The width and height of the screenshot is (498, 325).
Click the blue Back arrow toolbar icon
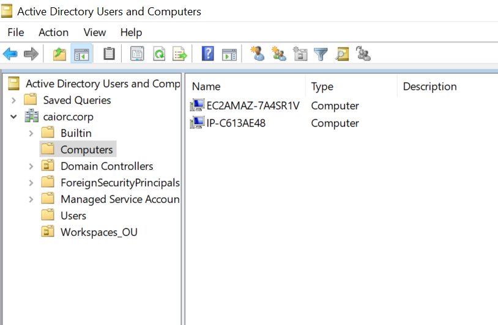(x=10, y=54)
